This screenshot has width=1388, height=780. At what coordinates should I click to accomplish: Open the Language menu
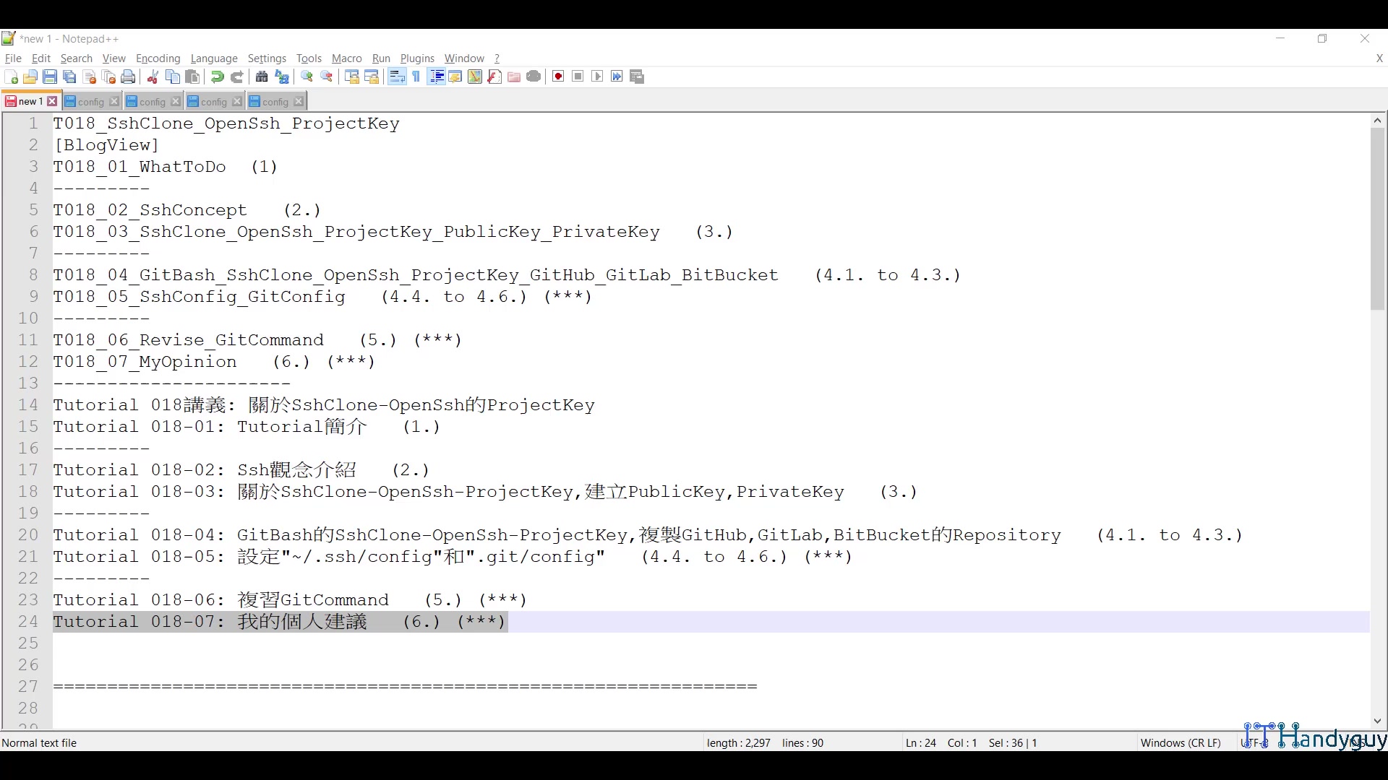pos(214,58)
